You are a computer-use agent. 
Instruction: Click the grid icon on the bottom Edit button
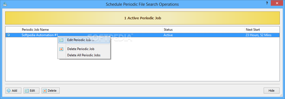(27, 91)
